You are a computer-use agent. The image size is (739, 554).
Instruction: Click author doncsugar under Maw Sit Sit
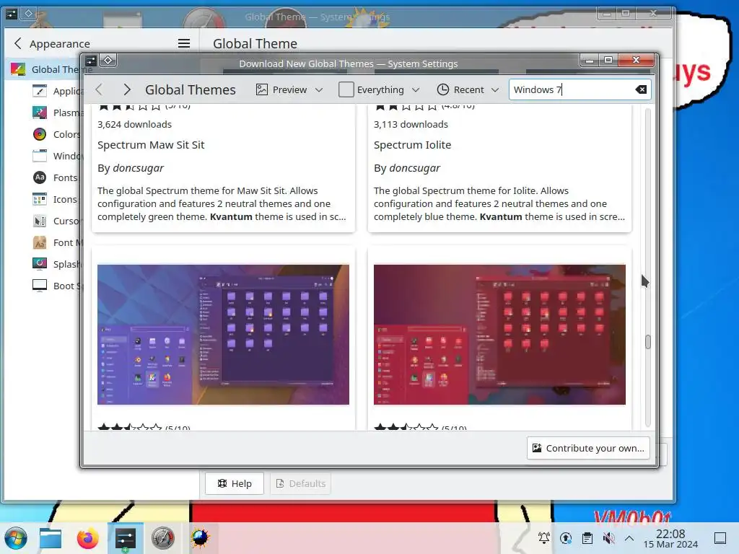[138, 168]
